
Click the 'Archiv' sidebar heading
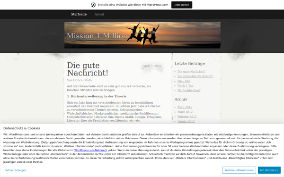pyautogui.click(x=181, y=99)
